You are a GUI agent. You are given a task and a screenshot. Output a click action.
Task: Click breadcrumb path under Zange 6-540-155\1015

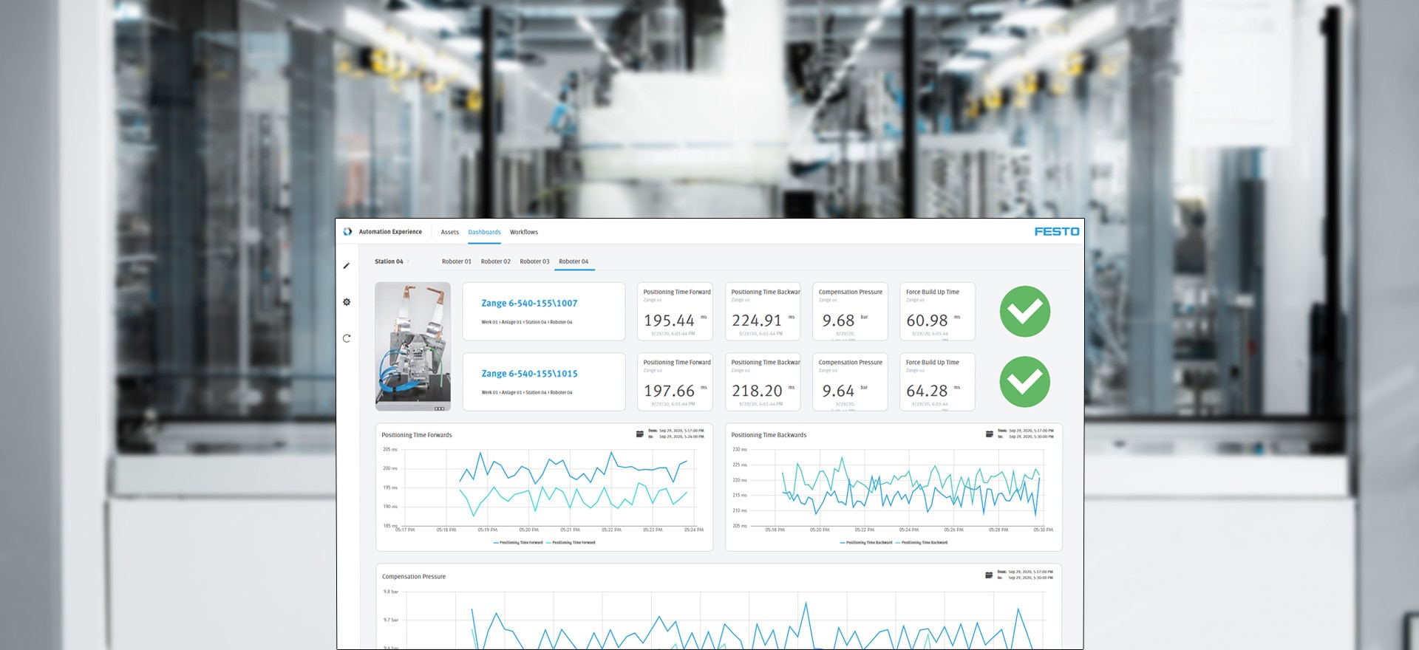tap(527, 393)
